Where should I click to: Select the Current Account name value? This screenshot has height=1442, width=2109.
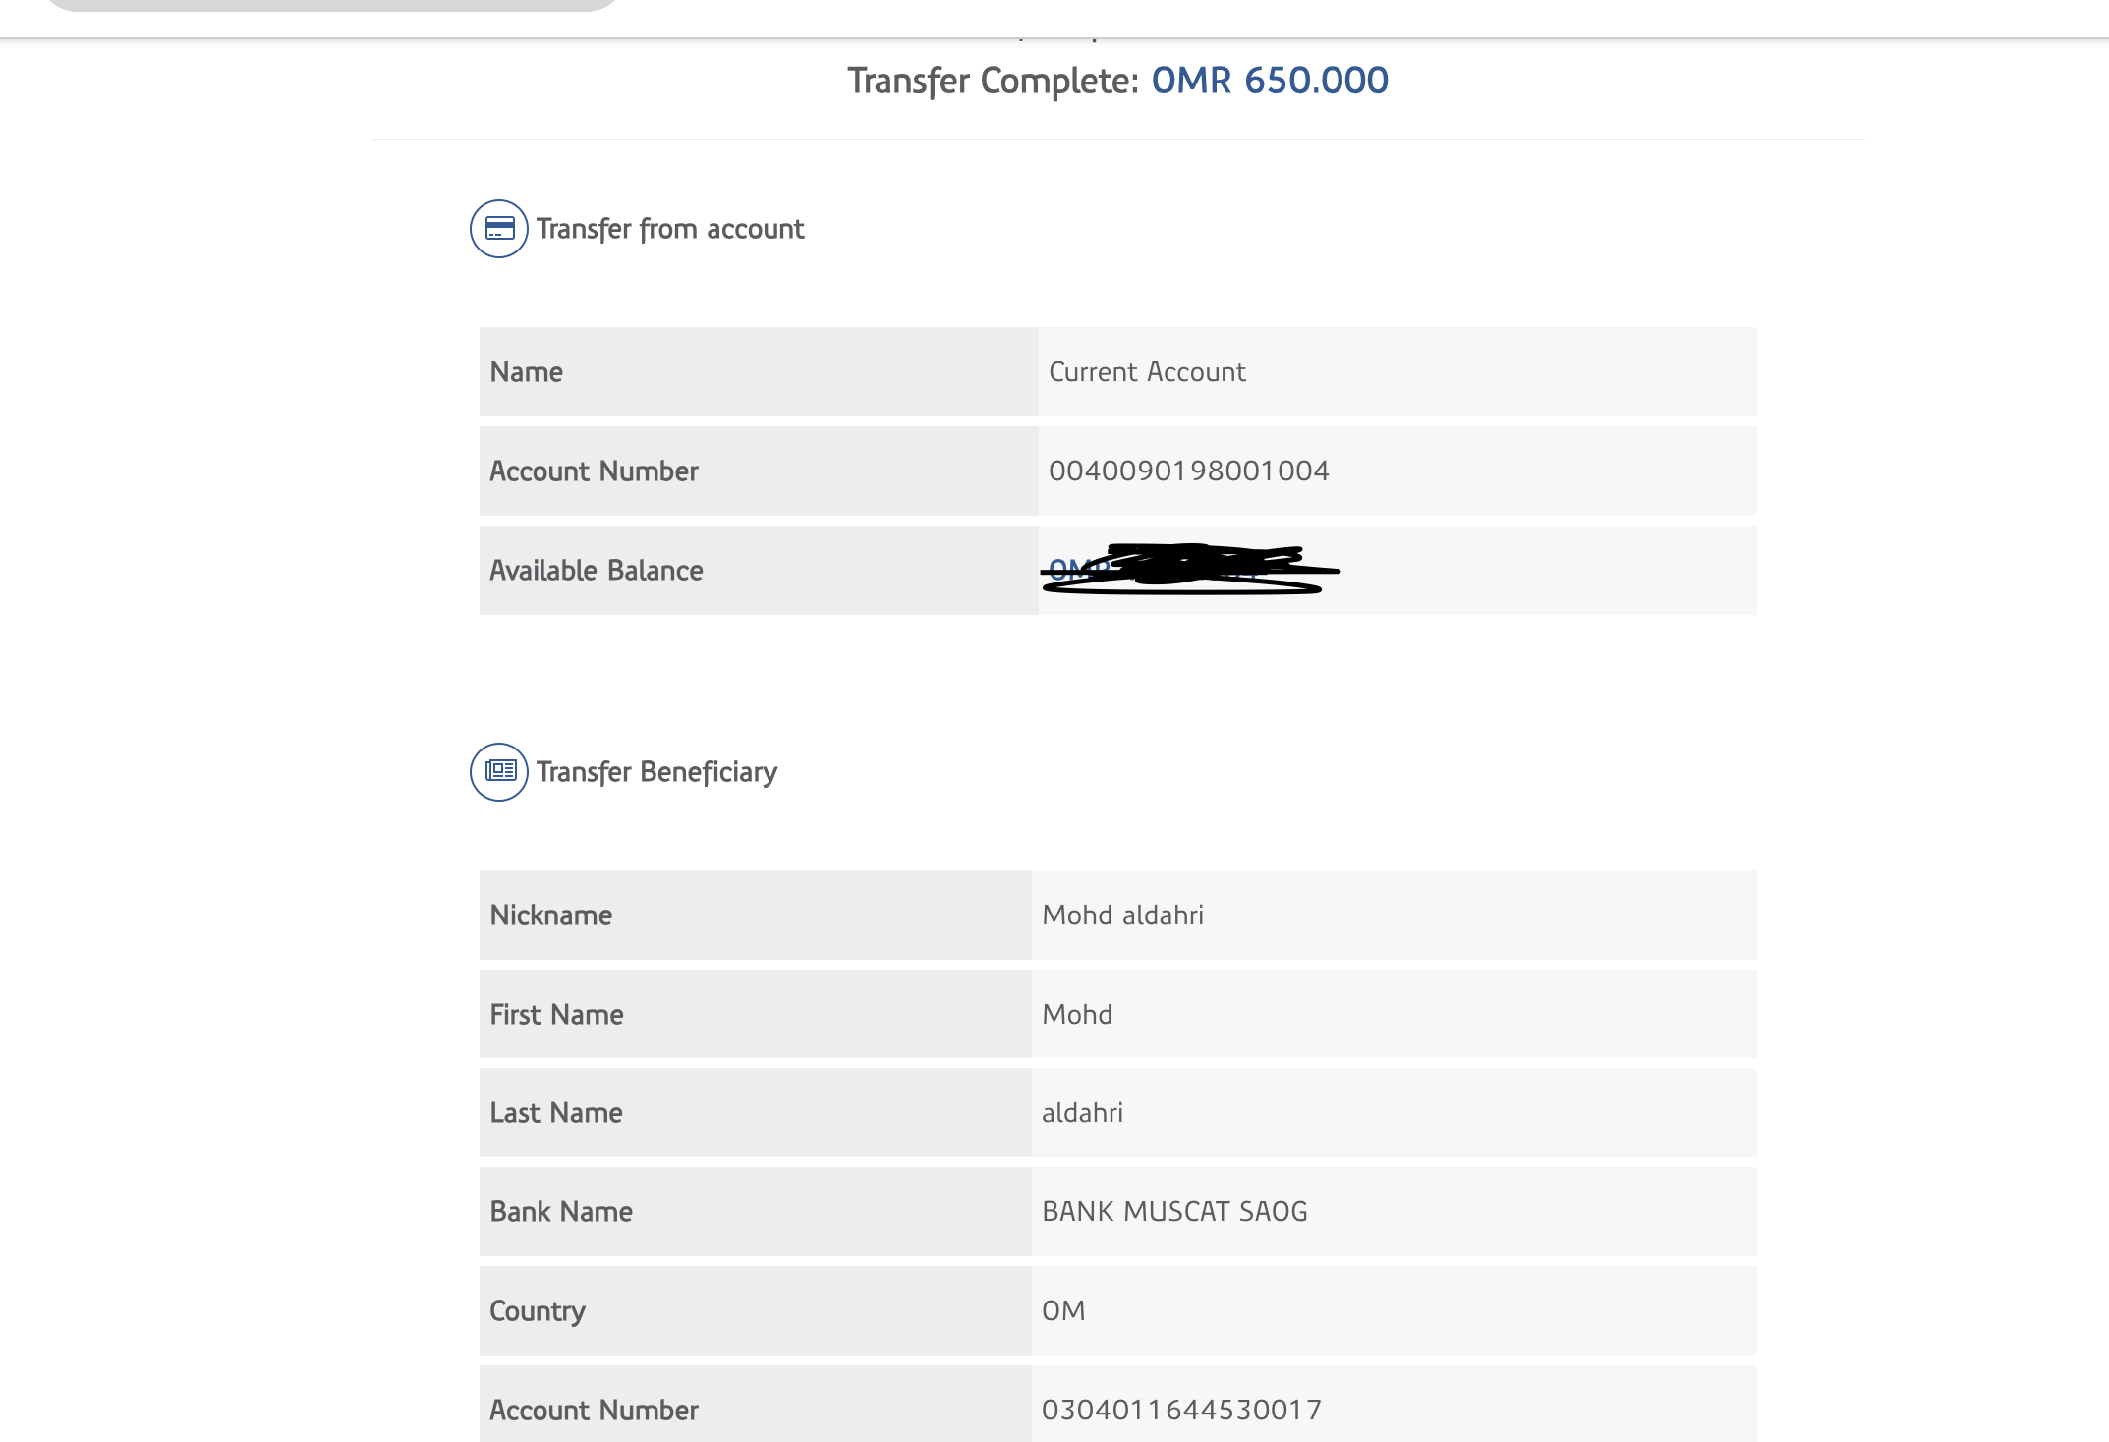click(x=1147, y=372)
